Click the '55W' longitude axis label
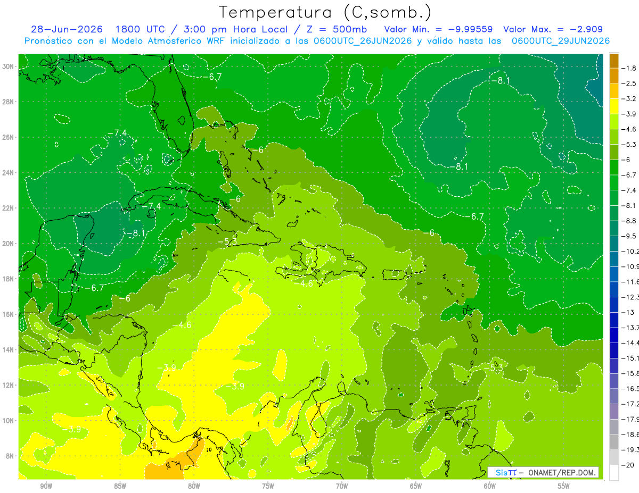Screen dimensions: 639x493 [x=564, y=486]
